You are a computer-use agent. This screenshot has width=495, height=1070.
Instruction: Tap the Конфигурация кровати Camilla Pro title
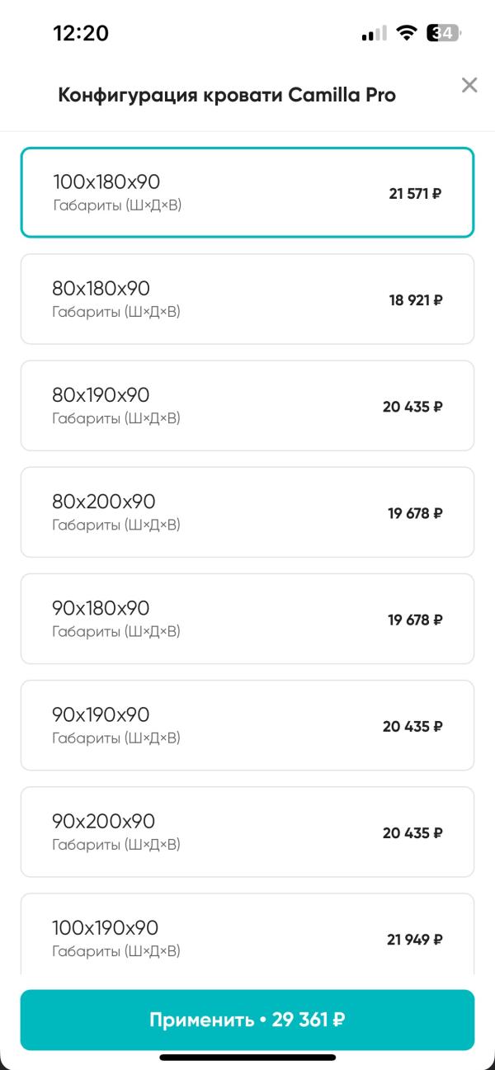coord(227,95)
